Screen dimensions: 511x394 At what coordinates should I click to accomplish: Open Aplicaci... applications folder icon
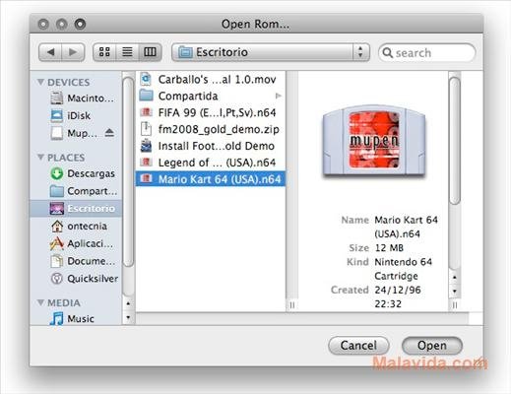[57, 243]
